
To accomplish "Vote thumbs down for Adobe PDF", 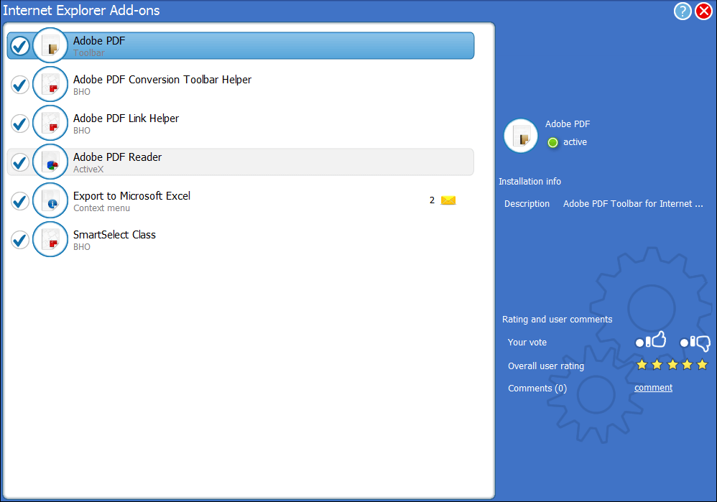I will click(695, 343).
